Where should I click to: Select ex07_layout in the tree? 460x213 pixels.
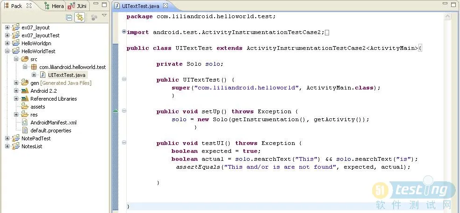[x=36, y=27]
